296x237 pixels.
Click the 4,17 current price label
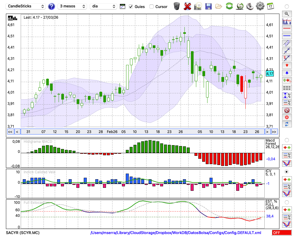point(270,73)
